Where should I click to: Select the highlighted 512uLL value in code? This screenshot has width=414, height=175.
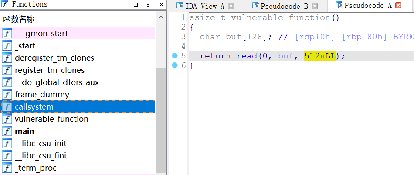[319, 56]
